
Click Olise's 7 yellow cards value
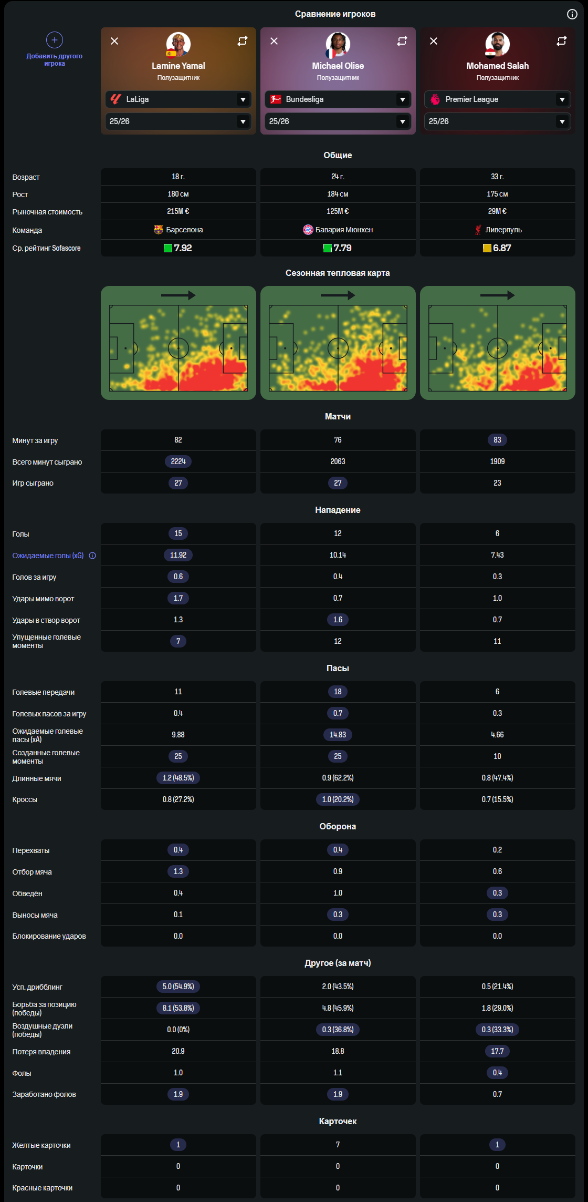338,1145
